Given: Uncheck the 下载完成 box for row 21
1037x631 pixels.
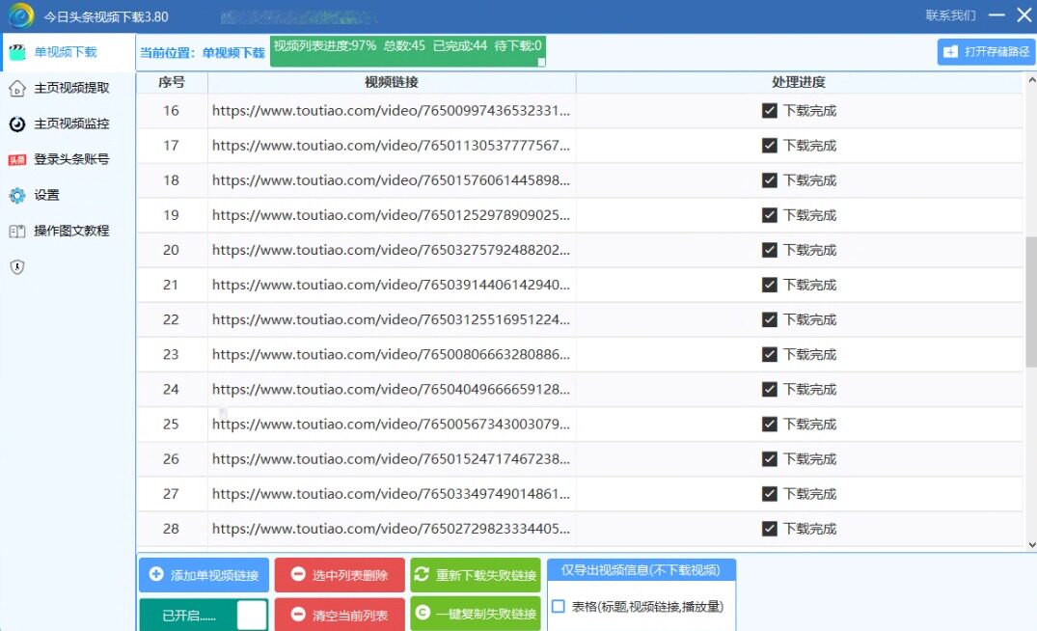Looking at the screenshot, I should (x=769, y=285).
